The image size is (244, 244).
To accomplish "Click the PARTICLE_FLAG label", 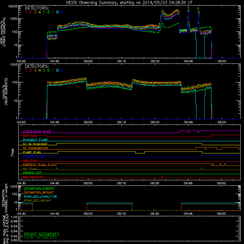I will click(x=34, y=164).
